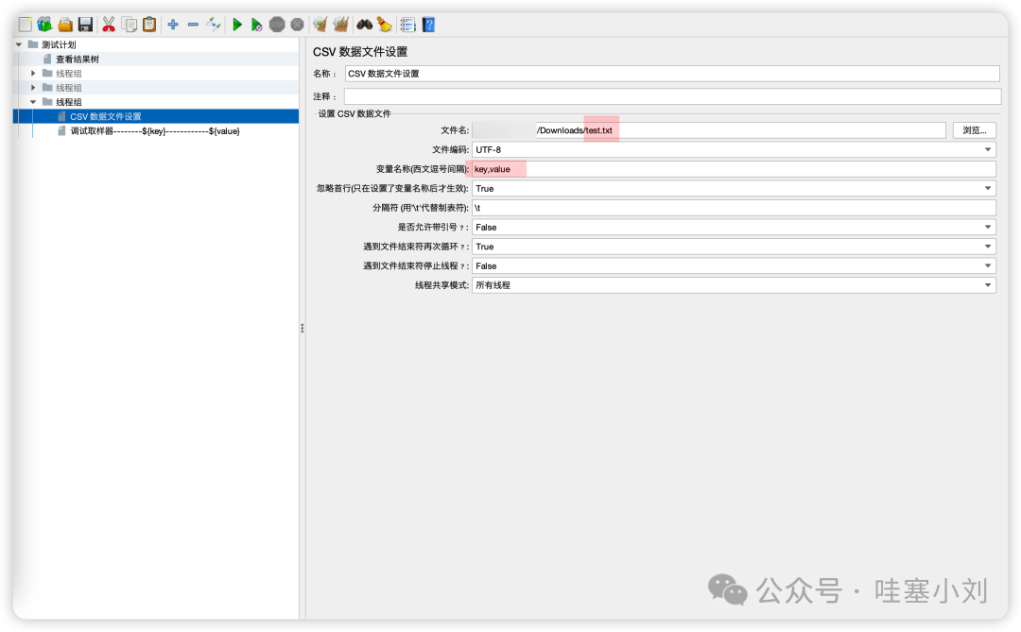Image resolution: width=1021 pixels, height=632 pixels.
Task: Select the 调试取样器 sampler item
Action: click(x=155, y=130)
